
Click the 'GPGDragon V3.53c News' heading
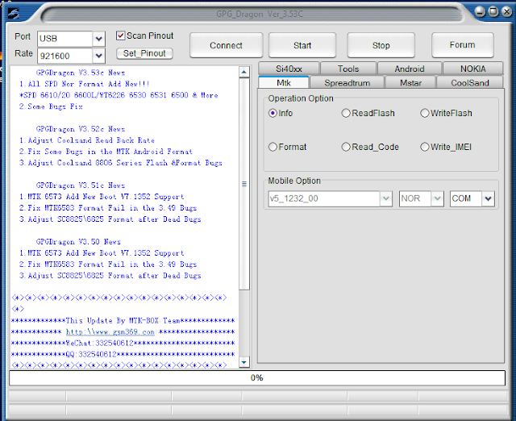pos(81,73)
